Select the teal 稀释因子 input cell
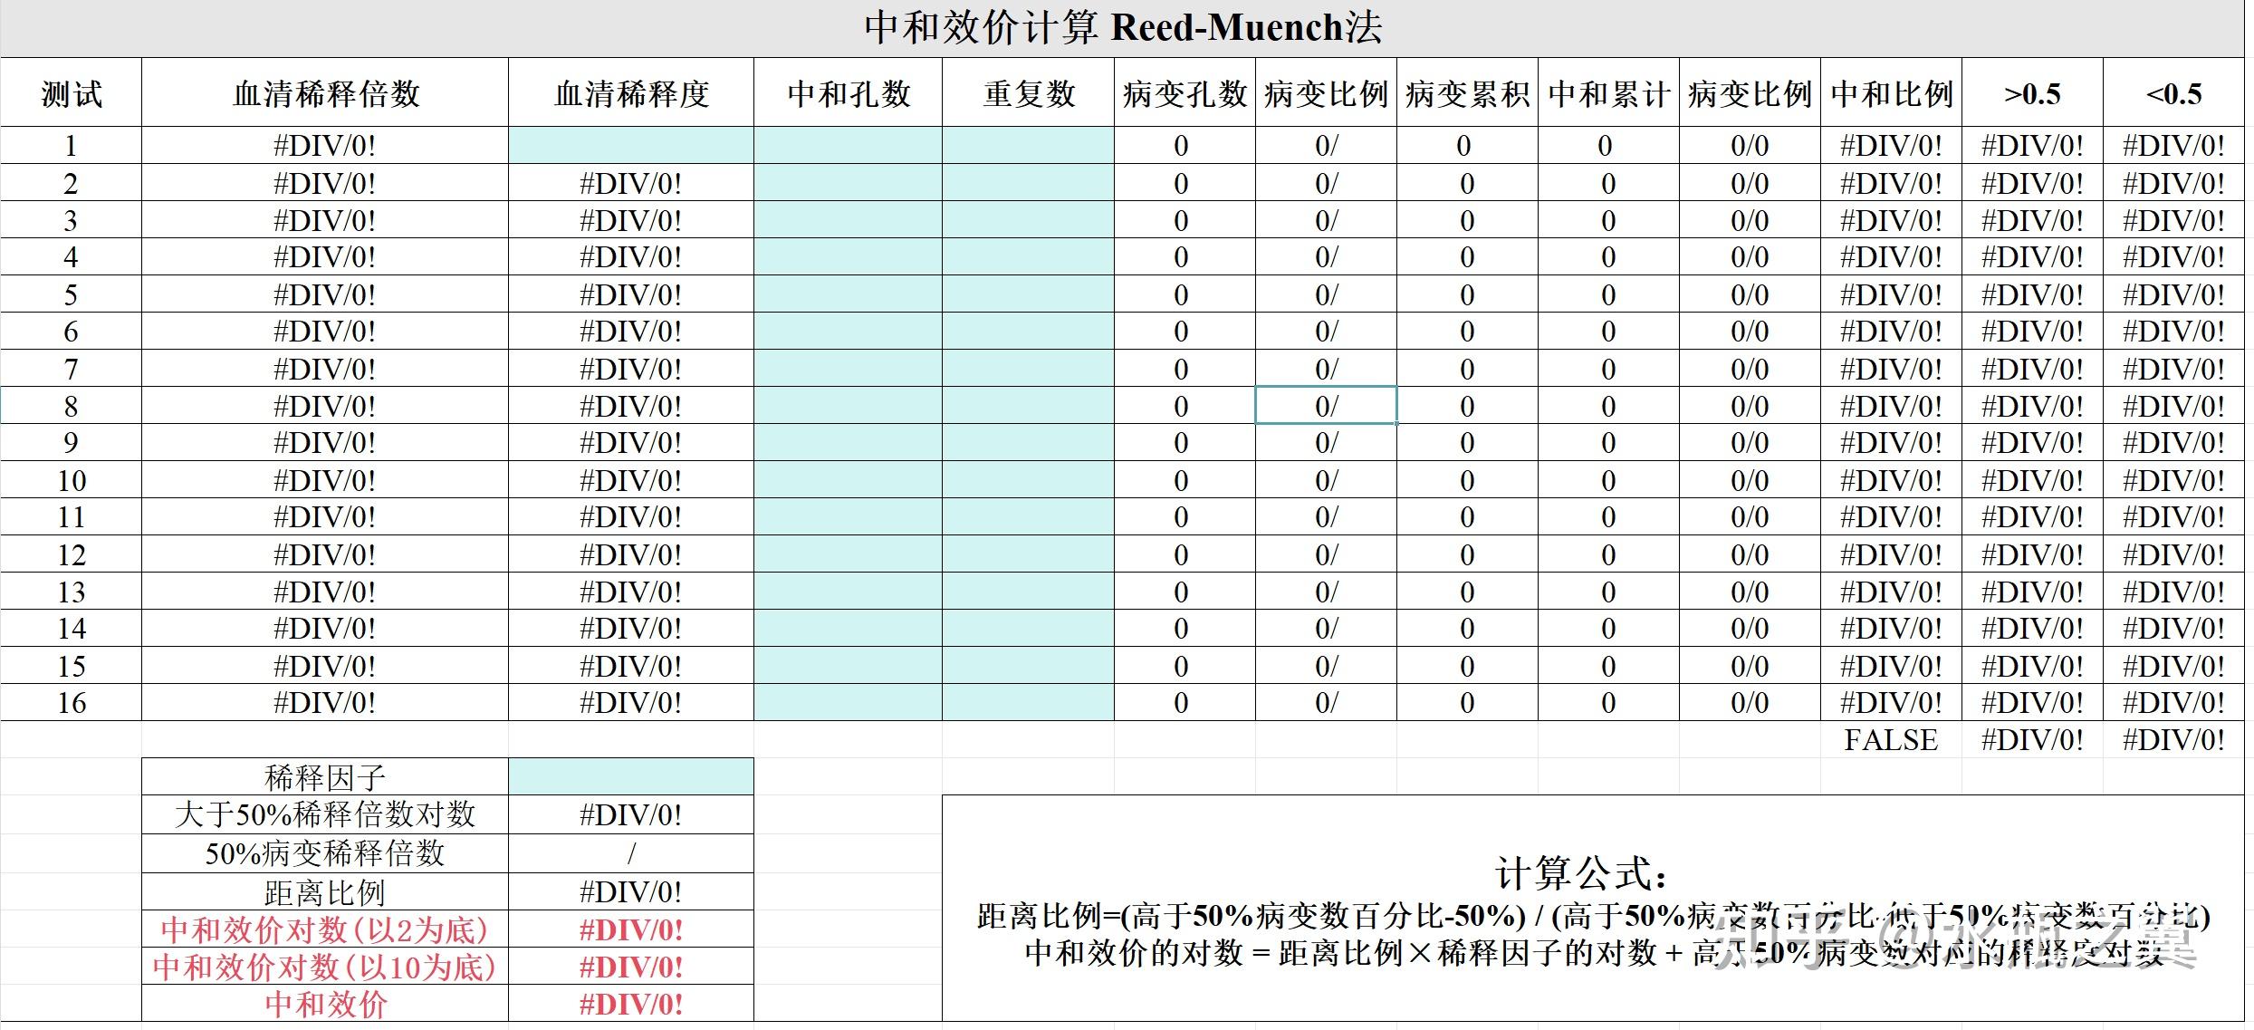The height and width of the screenshot is (1030, 2254). click(x=631, y=776)
